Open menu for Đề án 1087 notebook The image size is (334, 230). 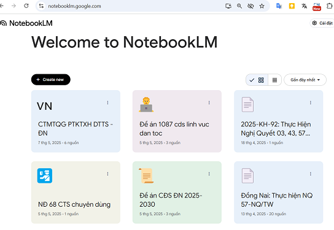pyautogui.click(x=209, y=103)
